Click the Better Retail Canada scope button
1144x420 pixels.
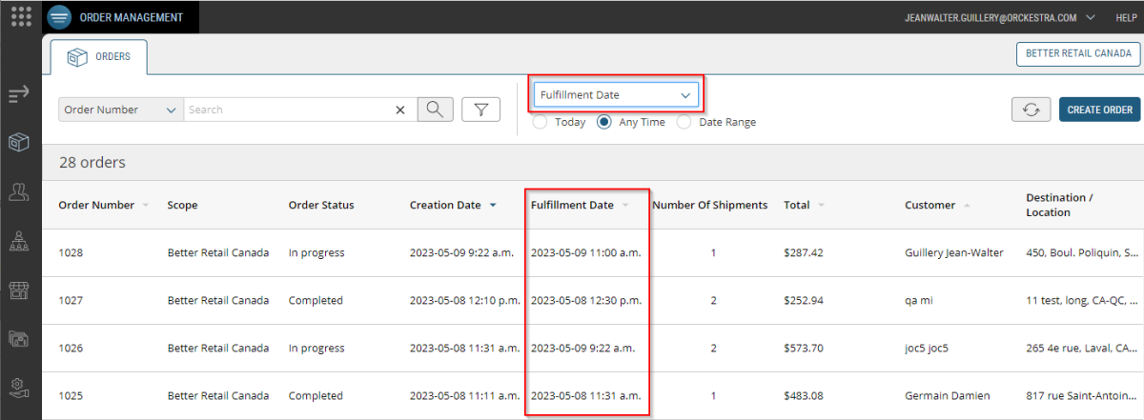pos(1078,54)
